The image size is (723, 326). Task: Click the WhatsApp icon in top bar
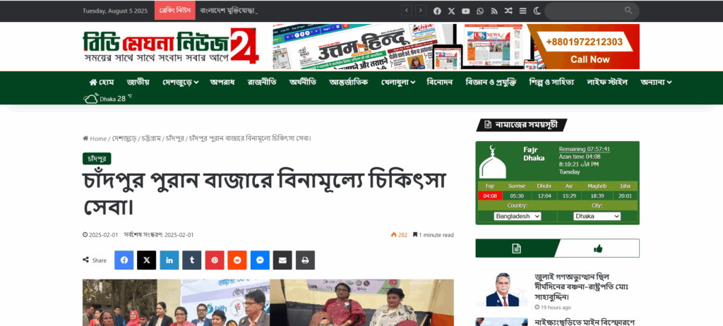pos(480,11)
